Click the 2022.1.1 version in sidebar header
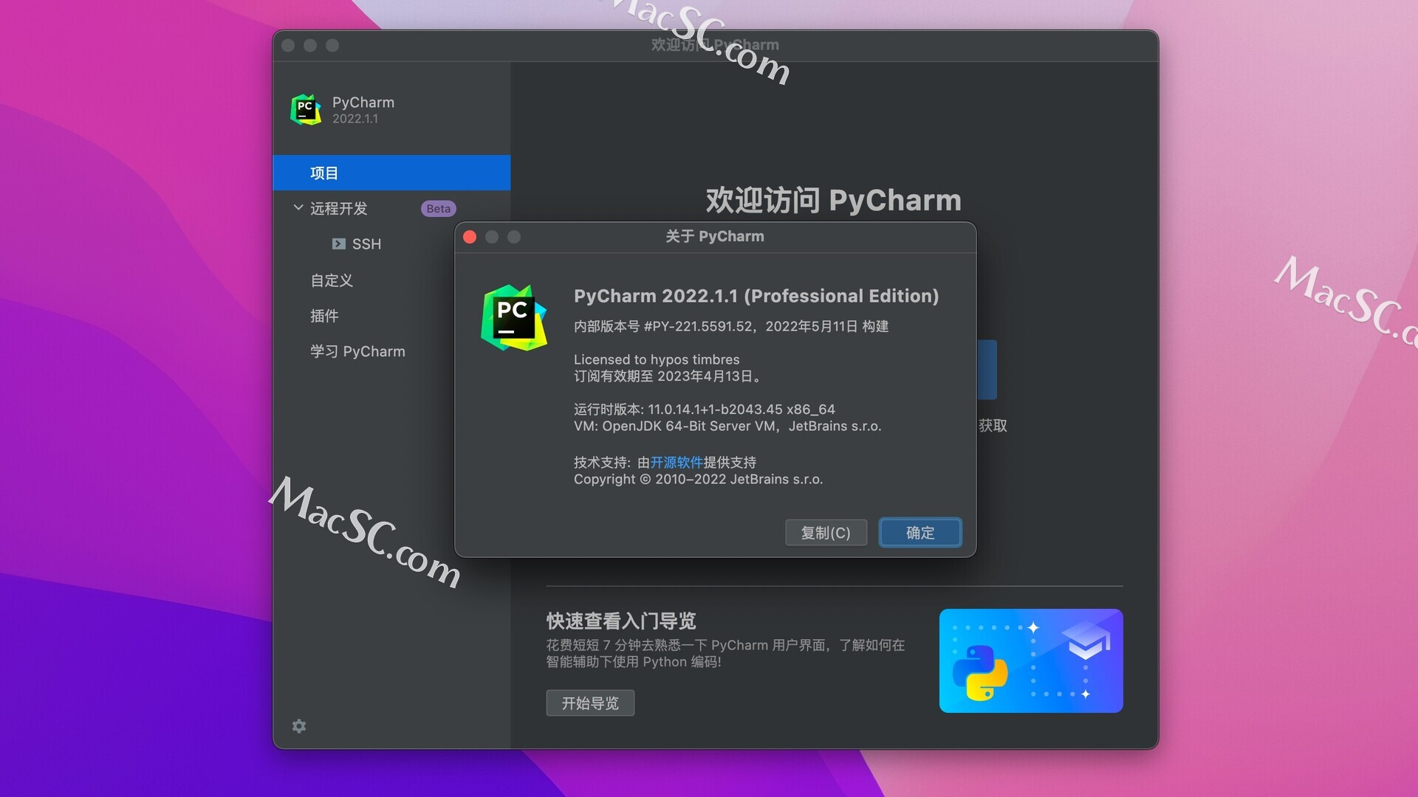Image resolution: width=1418 pixels, height=797 pixels. click(x=355, y=119)
